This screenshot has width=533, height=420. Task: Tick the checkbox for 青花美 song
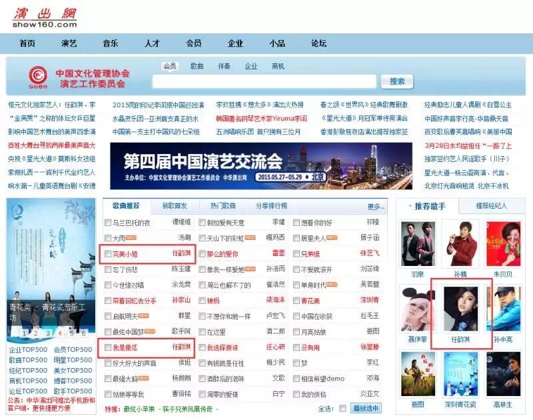[296, 301]
